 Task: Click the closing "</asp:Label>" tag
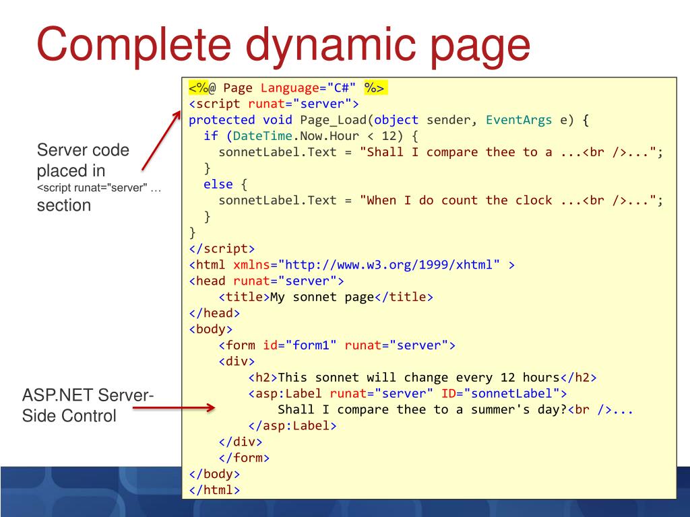tap(292, 425)
